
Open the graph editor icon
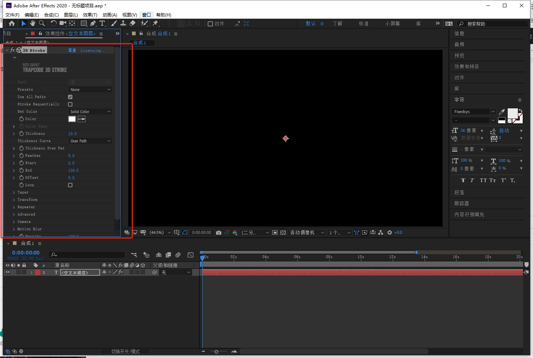[x=190, y=254]
